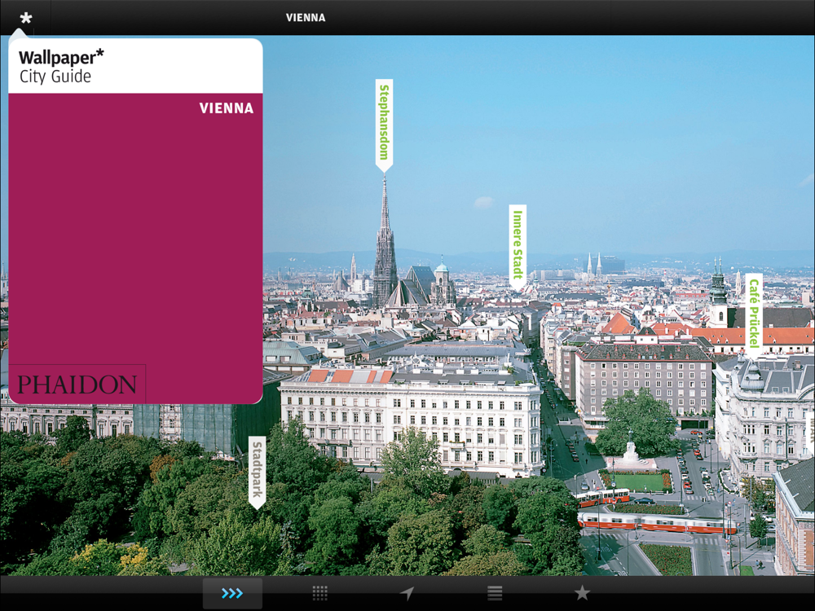Select the Stephansdom landmark label

[384, 125]
